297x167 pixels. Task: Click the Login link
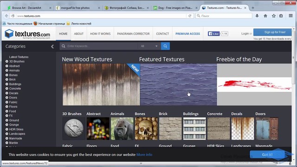[x=245, y=33]
